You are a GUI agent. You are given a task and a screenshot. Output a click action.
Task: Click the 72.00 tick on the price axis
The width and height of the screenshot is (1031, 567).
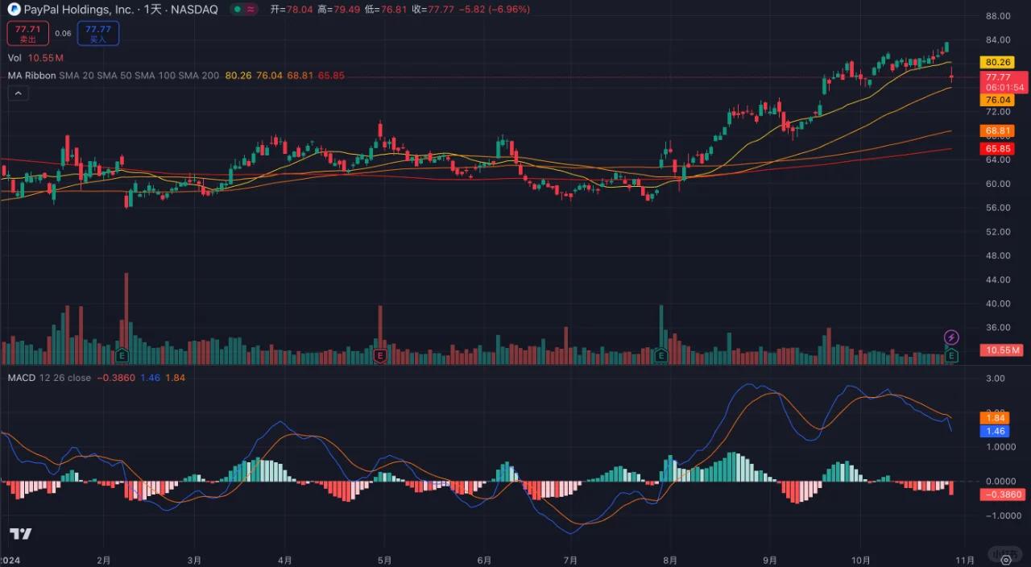[997, 112]
